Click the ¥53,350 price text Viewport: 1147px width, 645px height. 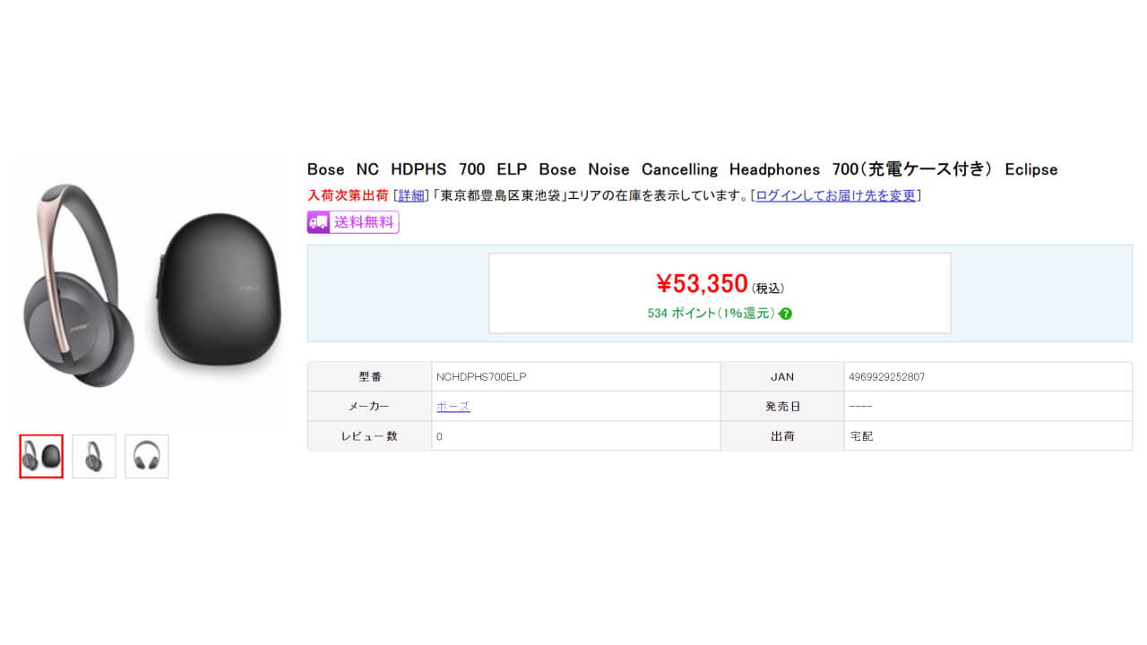(x=702, y=284)
